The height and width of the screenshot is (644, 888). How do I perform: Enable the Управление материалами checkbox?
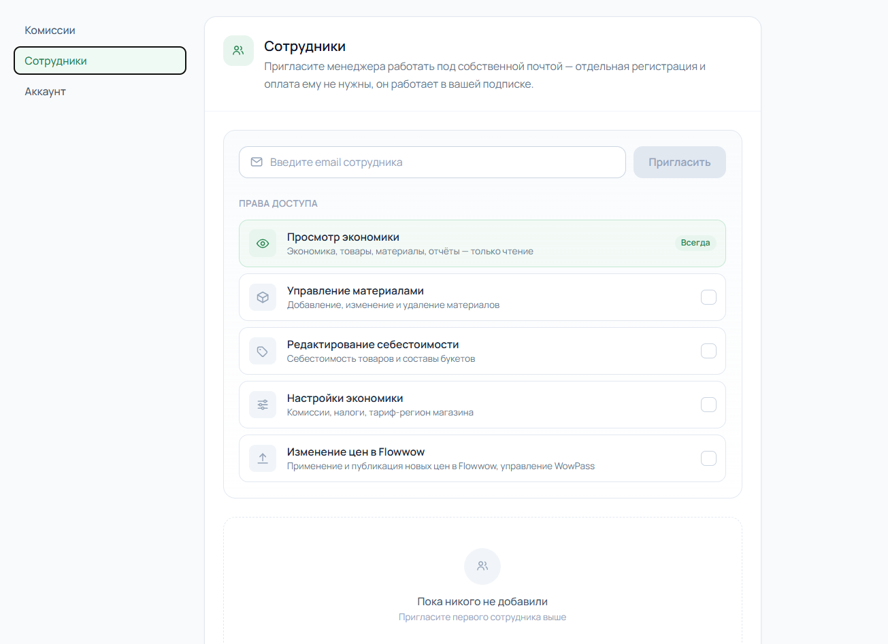708,297
